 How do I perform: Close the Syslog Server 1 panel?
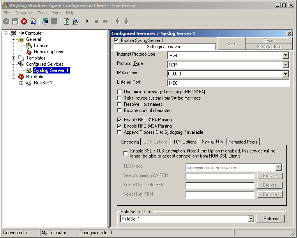290,33
